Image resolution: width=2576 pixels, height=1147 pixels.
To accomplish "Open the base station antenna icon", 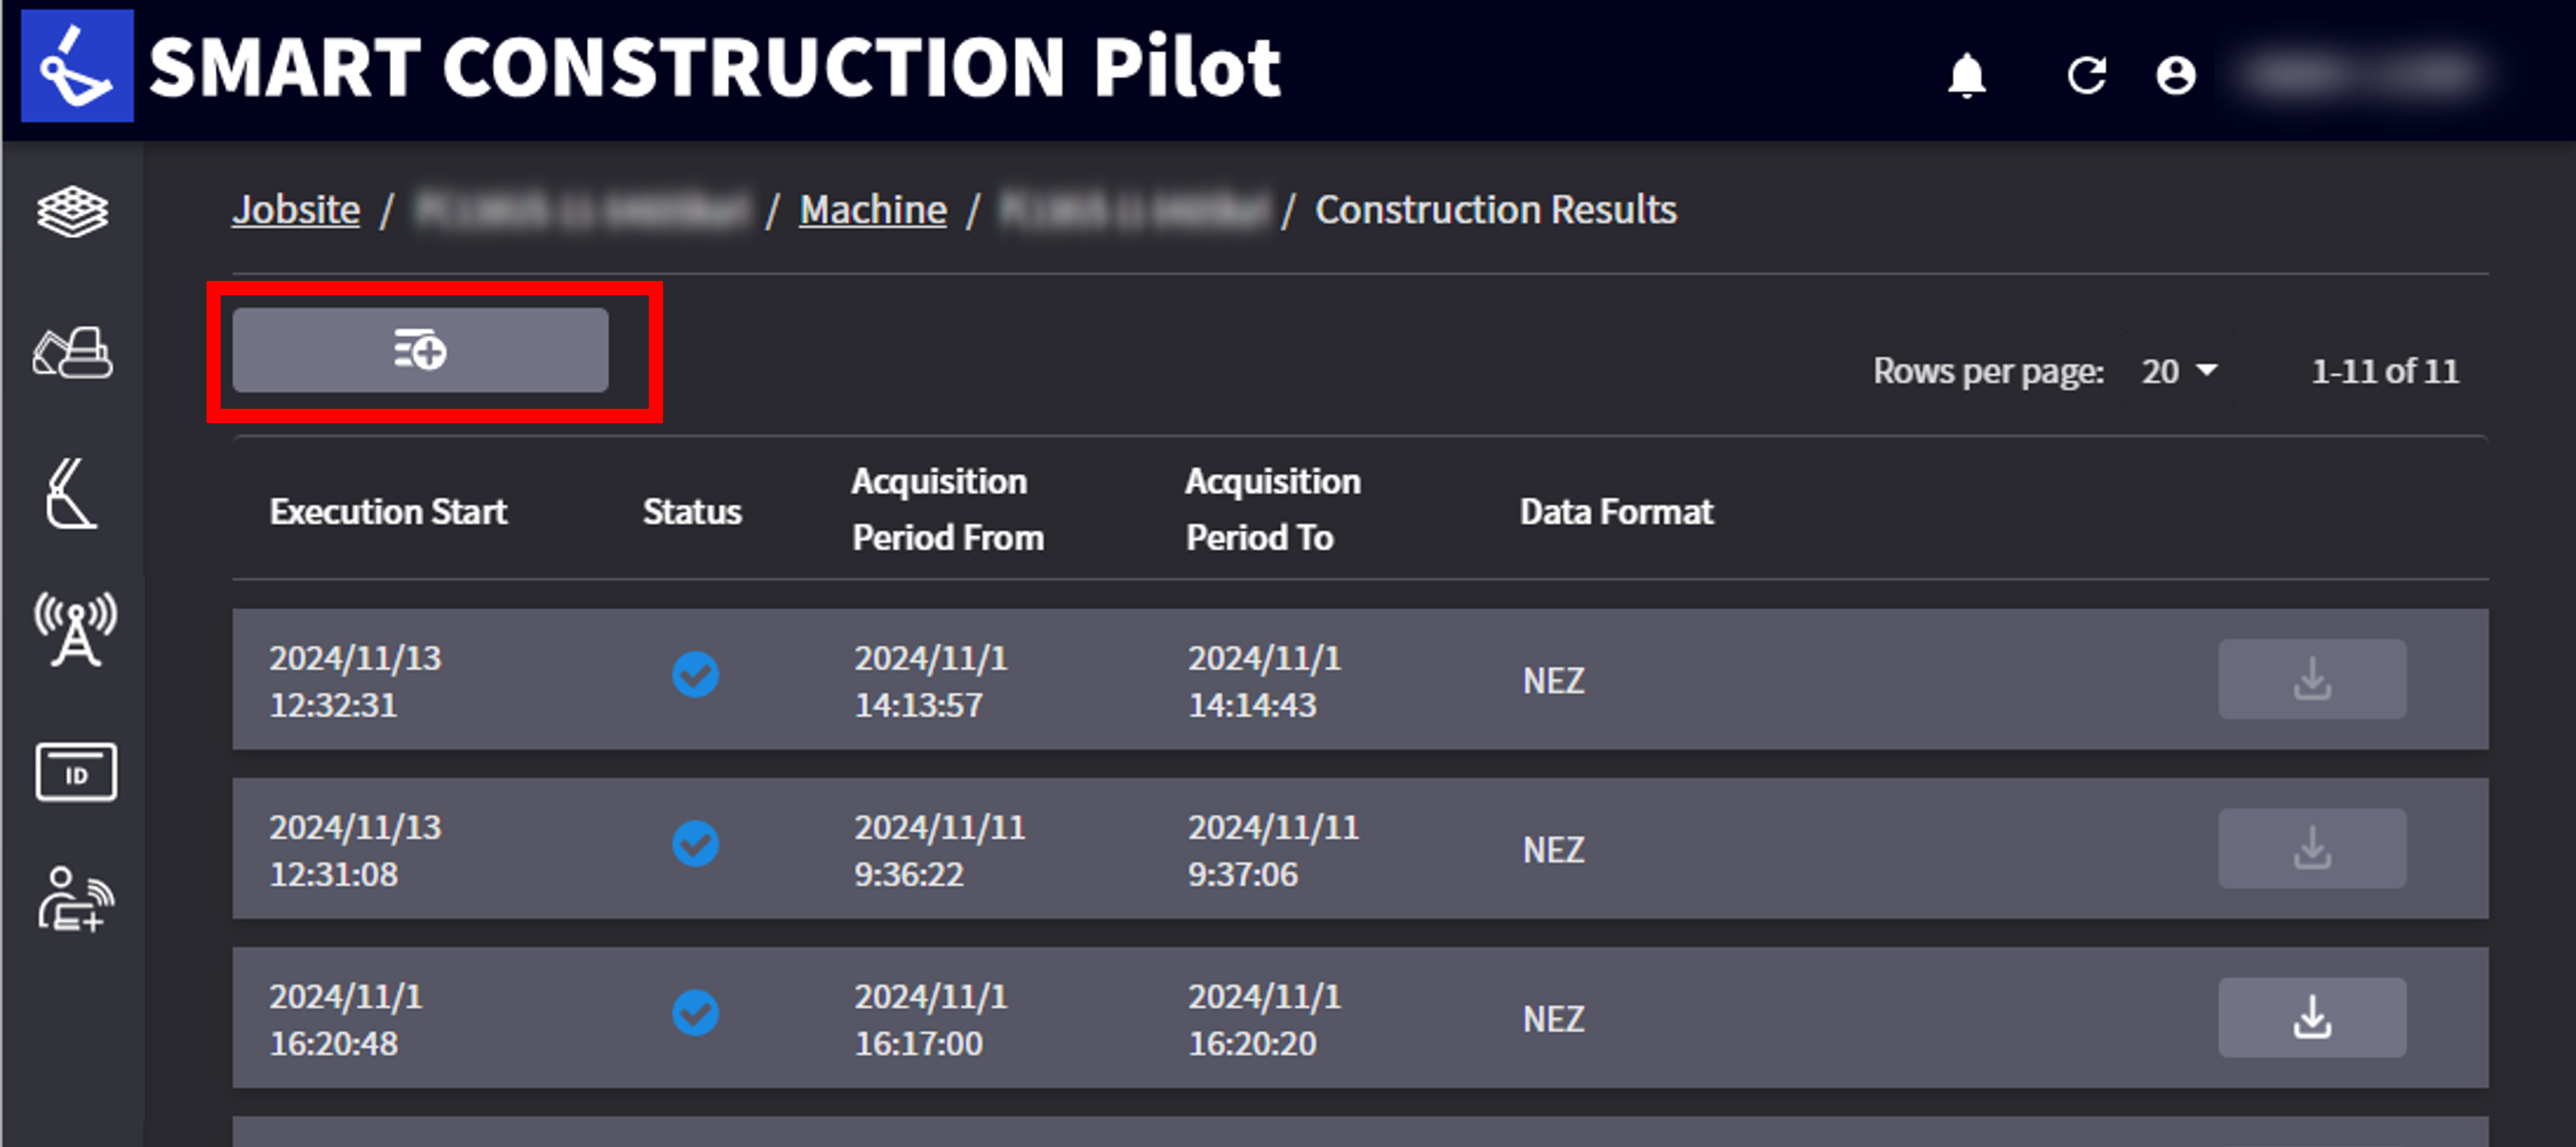I will [75, 630].
